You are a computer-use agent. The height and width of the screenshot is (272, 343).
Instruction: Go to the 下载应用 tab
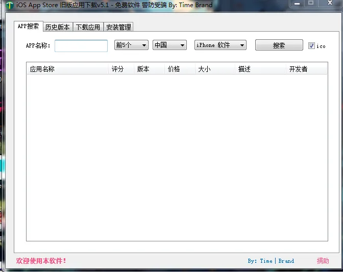(x=88, y=28)
